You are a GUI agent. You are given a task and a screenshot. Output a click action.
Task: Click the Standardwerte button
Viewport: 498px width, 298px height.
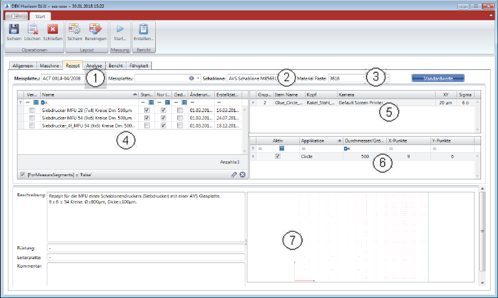click(x=438, y=78)
